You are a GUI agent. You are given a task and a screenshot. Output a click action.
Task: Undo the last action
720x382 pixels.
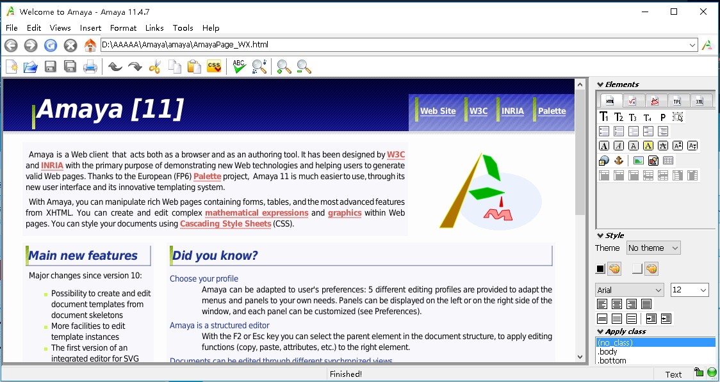point(115,67)
